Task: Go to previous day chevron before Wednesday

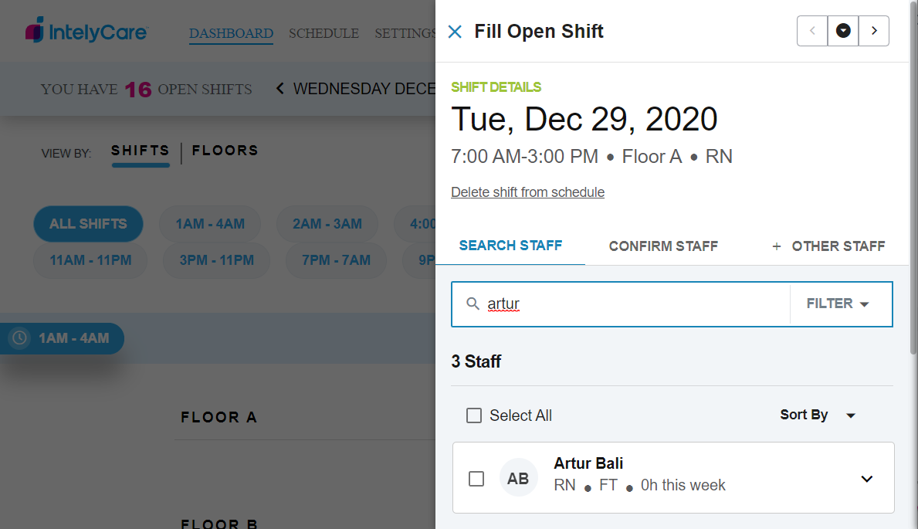Action: pyautogui.click(x=280, y=89)
